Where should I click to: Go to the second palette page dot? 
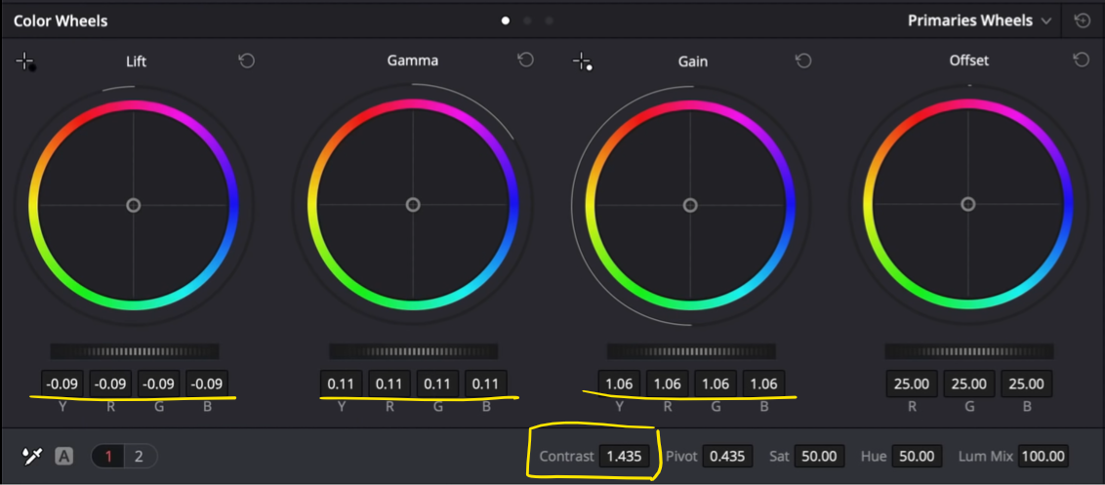(x=527, y=20)
